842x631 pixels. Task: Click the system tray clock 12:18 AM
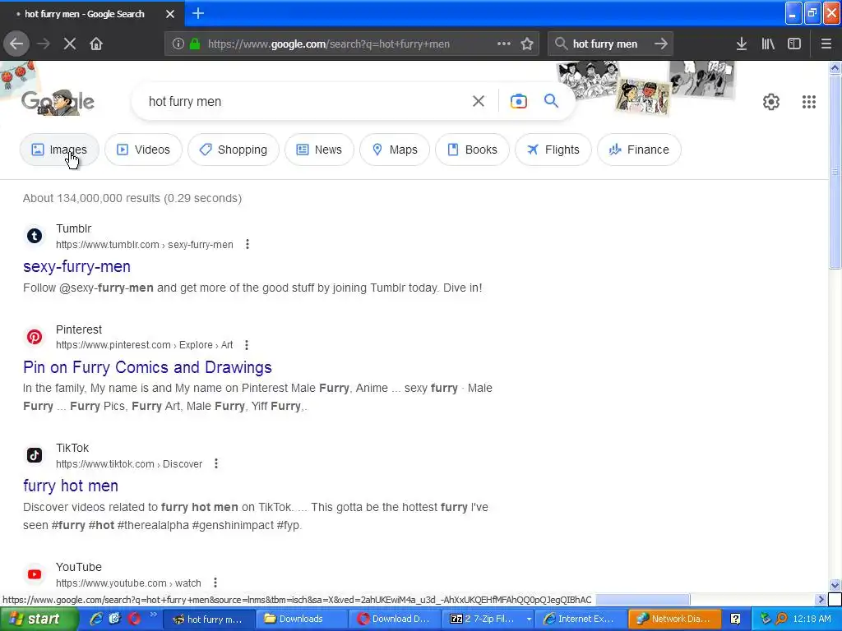812,619
